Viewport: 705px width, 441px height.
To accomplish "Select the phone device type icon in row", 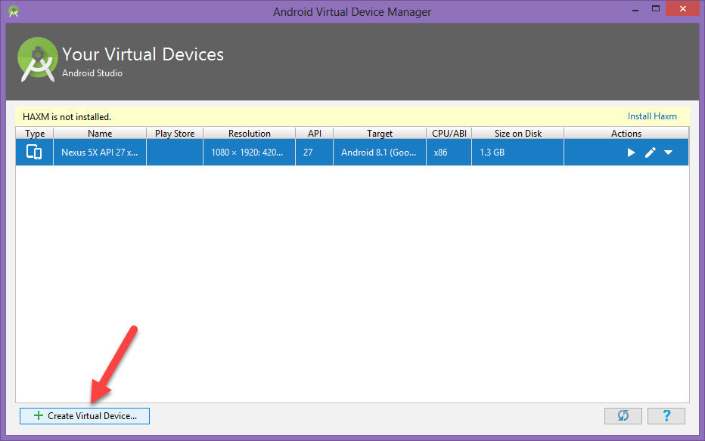I will [34, 152].
